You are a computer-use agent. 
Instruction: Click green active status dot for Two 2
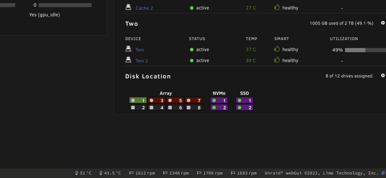click(x=192, y=61)
